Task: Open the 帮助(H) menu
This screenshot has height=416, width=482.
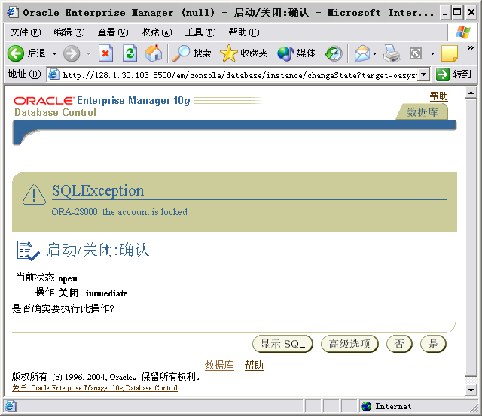Action: coord(244,32)
